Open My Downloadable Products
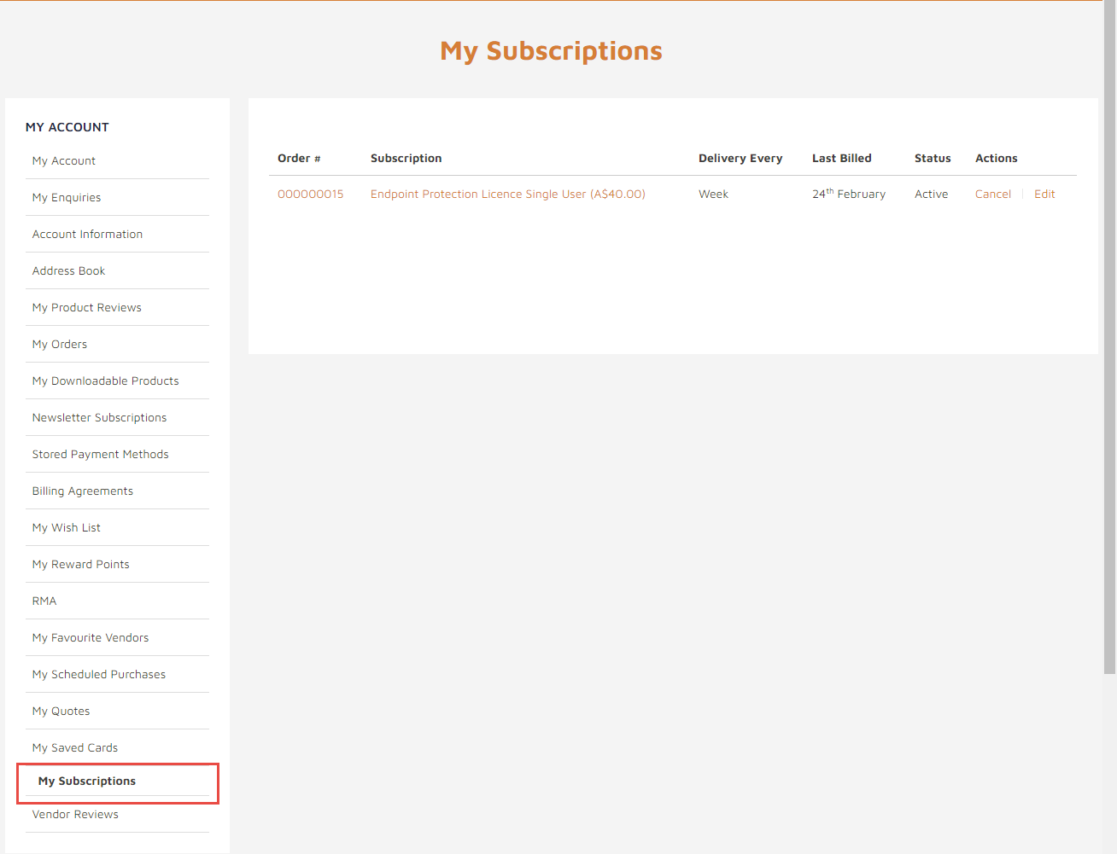1117x854 pixels. [106, 381]
